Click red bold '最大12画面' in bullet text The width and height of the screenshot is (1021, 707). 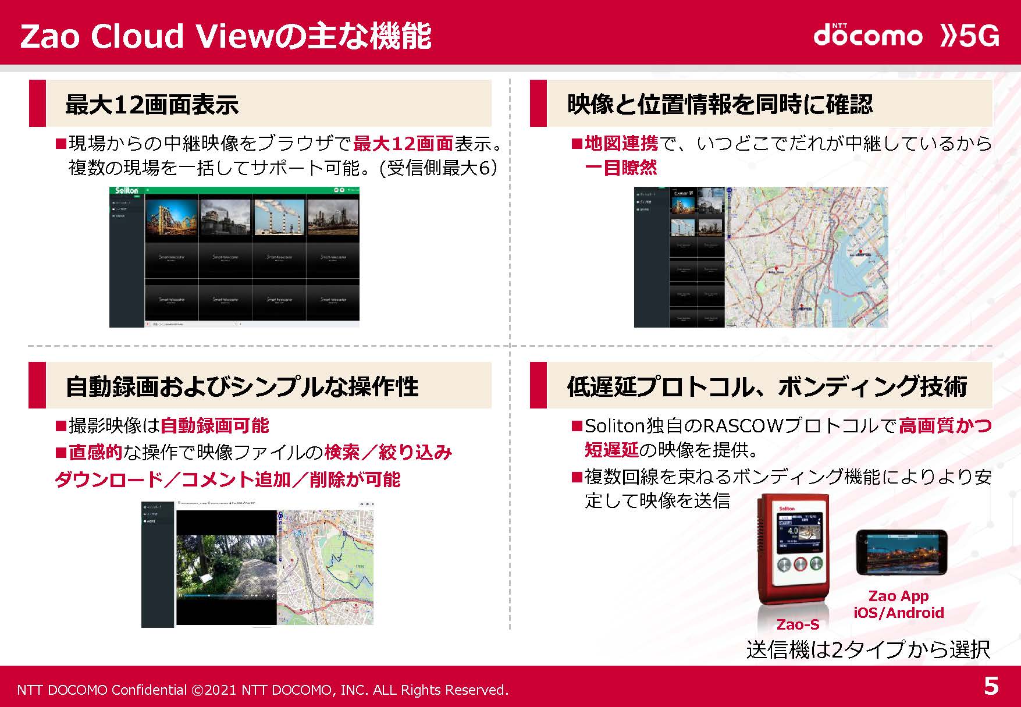403,143
